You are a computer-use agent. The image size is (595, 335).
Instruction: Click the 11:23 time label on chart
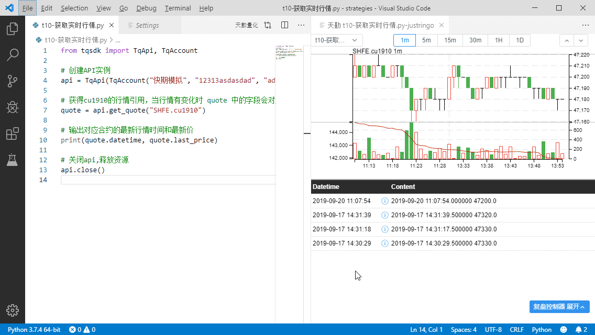[x=416, y=166]
